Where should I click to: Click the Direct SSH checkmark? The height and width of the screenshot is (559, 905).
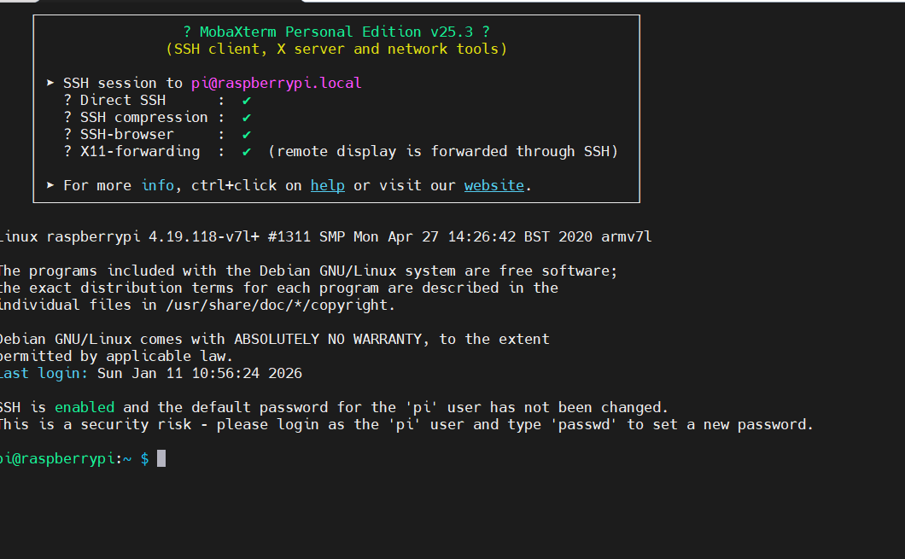tap(247, 101)
